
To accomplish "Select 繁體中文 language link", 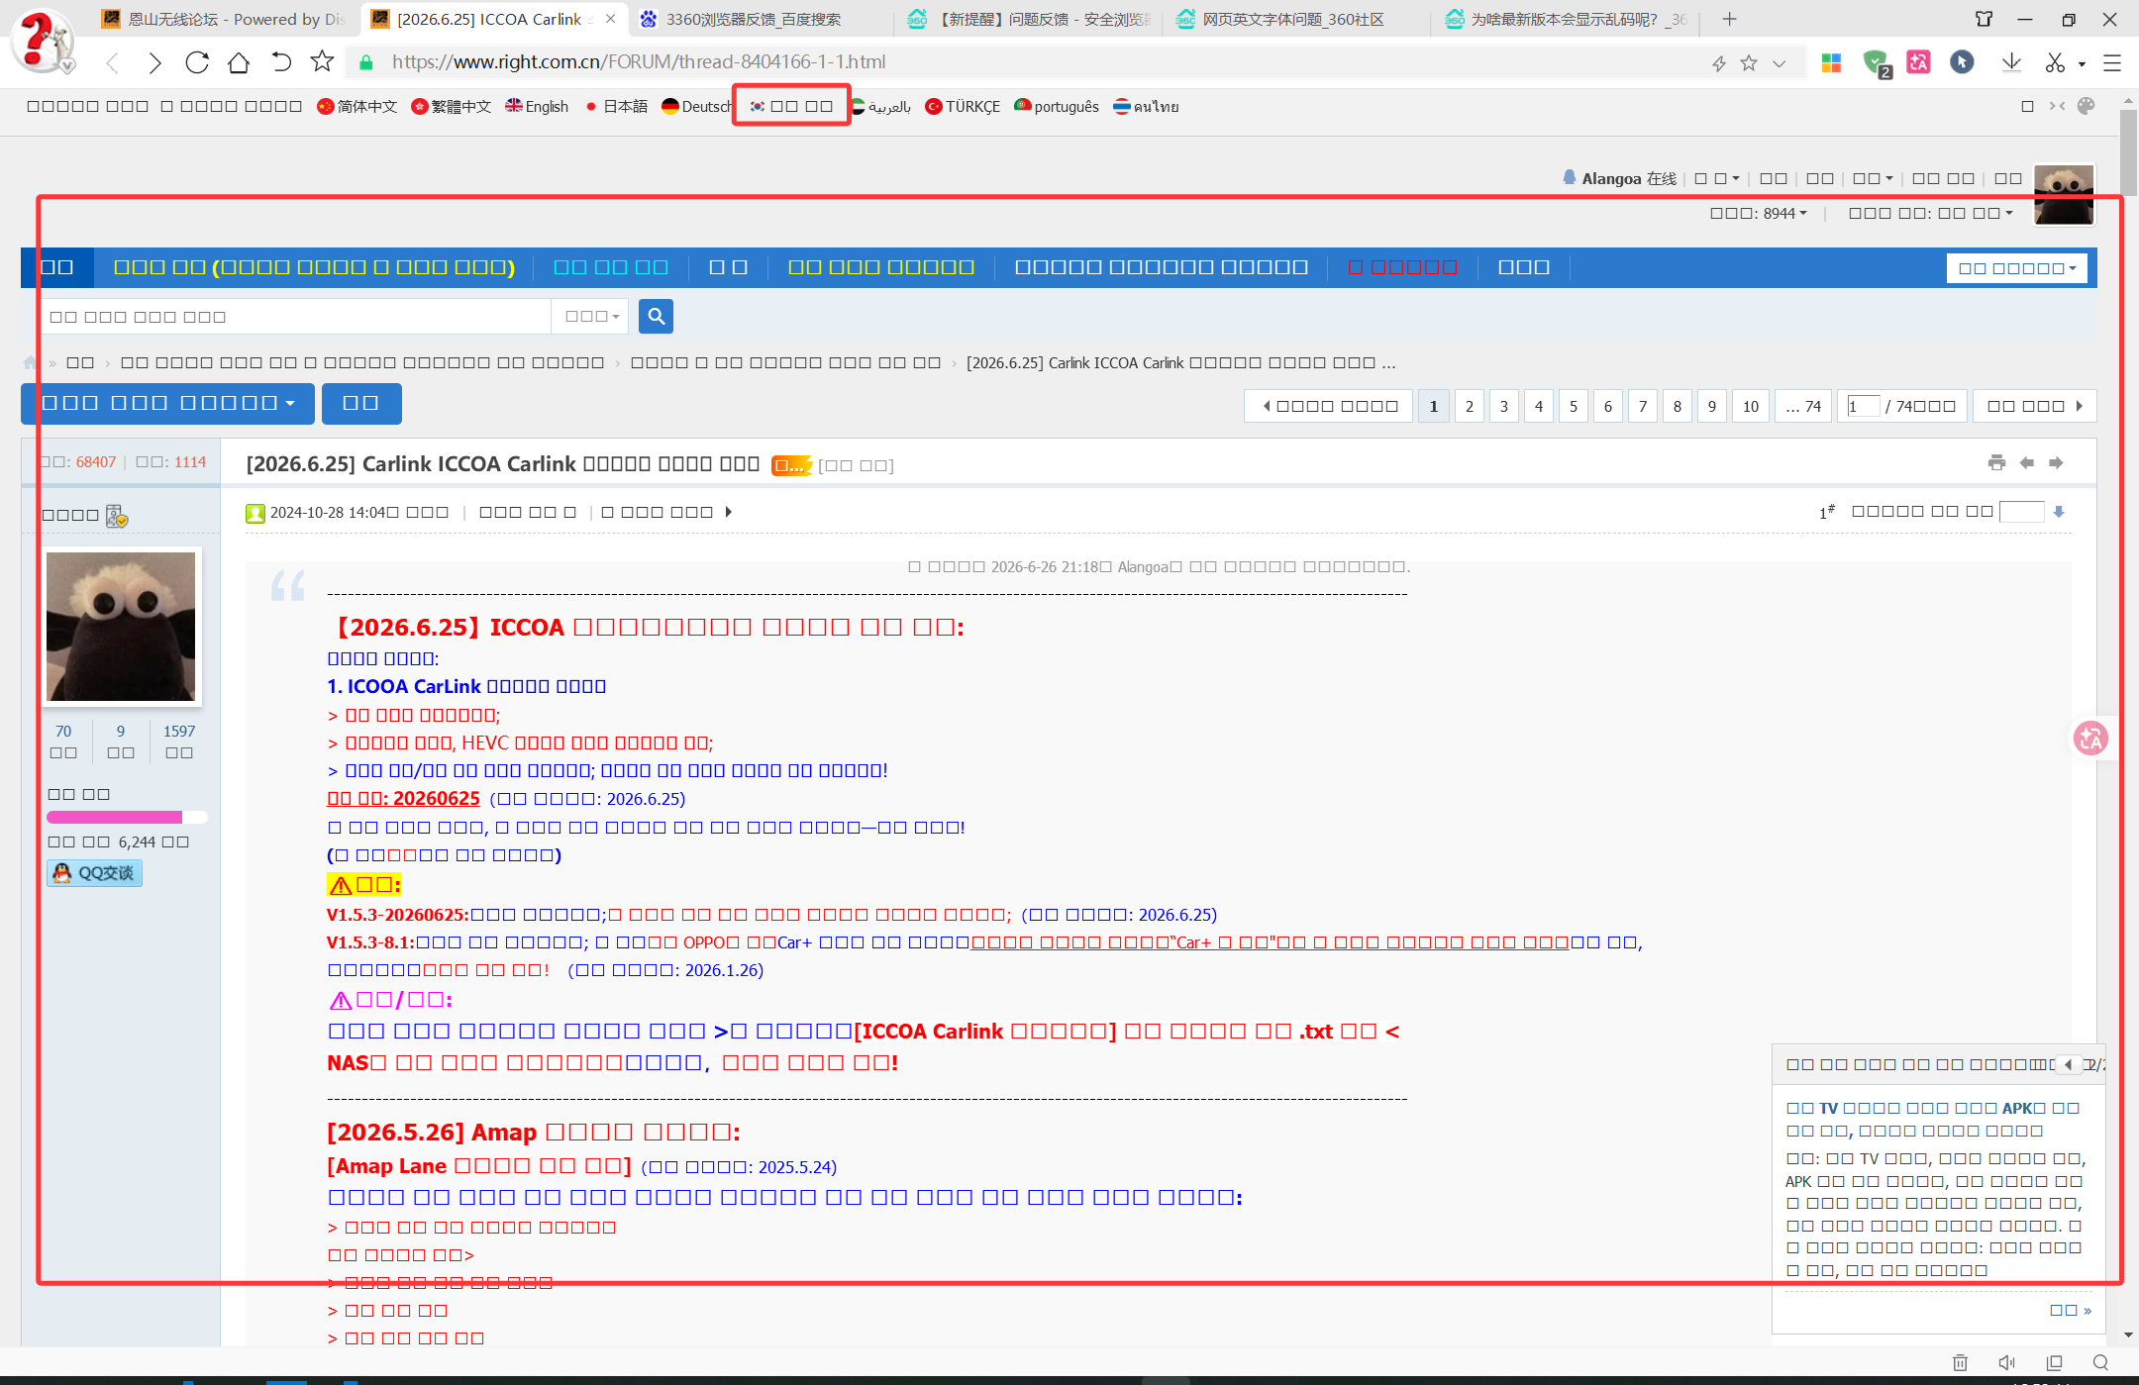I will (451, 106).
